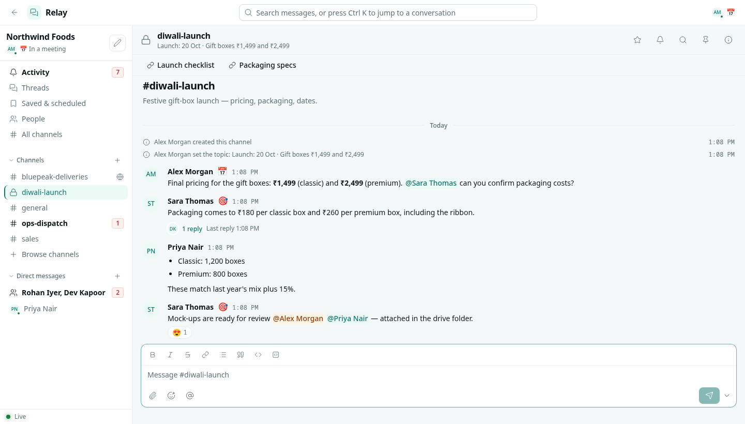Viewport: 745px width, 424px height.
Task: Attach a file to the message
Action: click(x=153, y=396)
